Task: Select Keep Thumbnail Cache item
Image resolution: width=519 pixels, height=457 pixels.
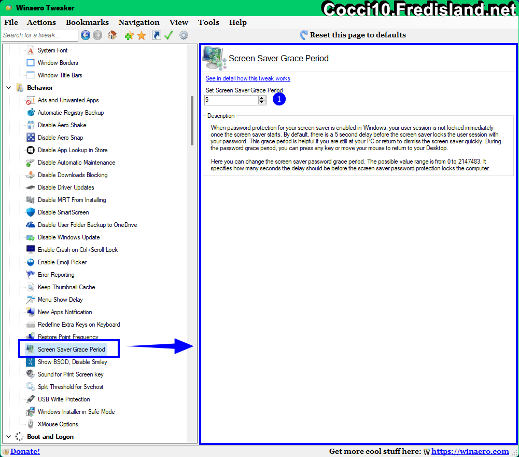Action: (x=66, y=287)
